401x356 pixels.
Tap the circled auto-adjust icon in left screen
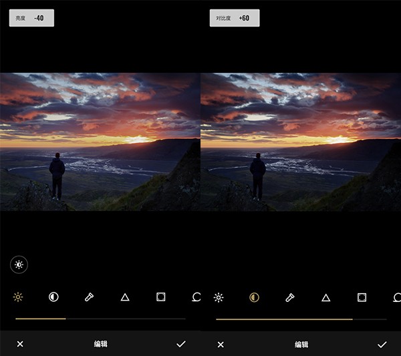point(19,264)
